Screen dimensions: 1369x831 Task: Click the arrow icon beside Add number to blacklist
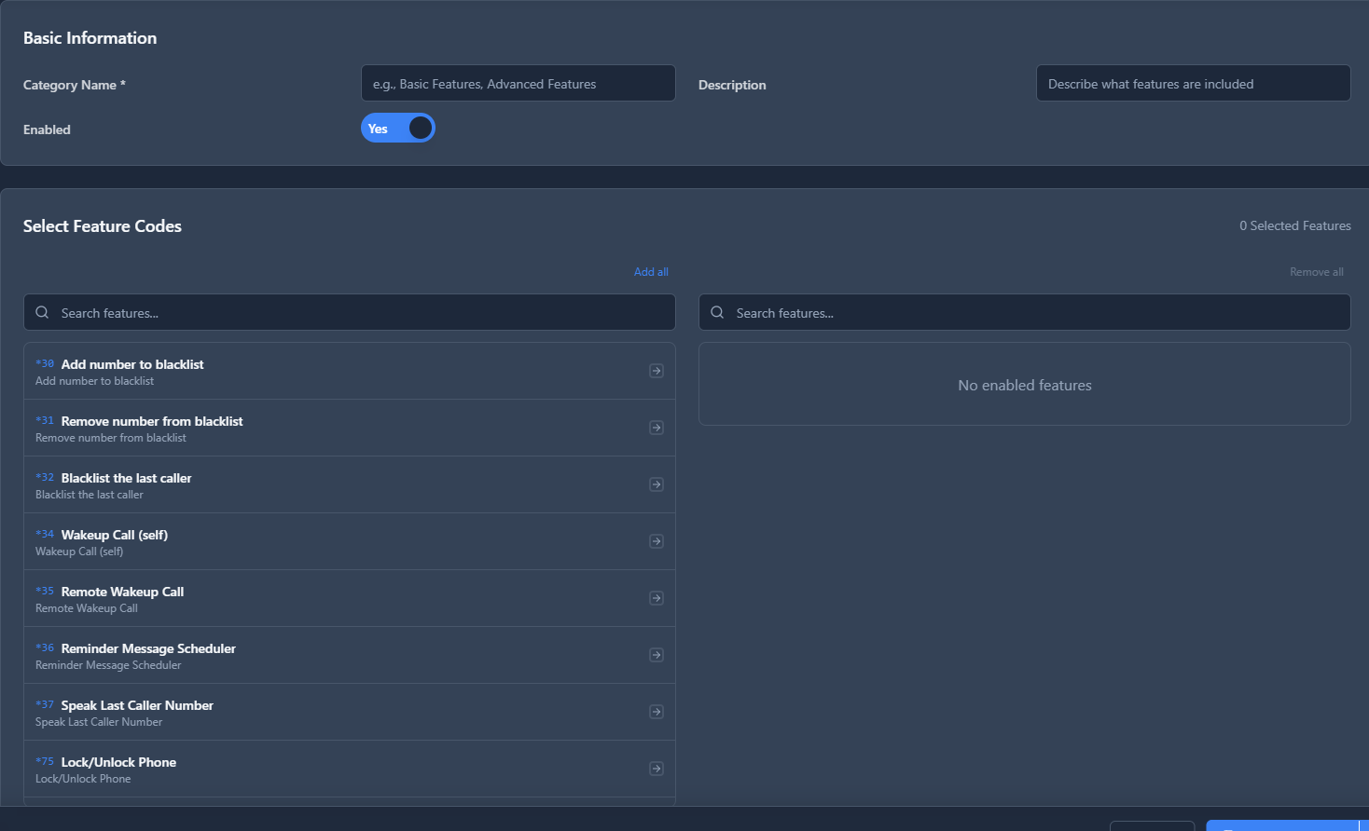coord(656,370)
